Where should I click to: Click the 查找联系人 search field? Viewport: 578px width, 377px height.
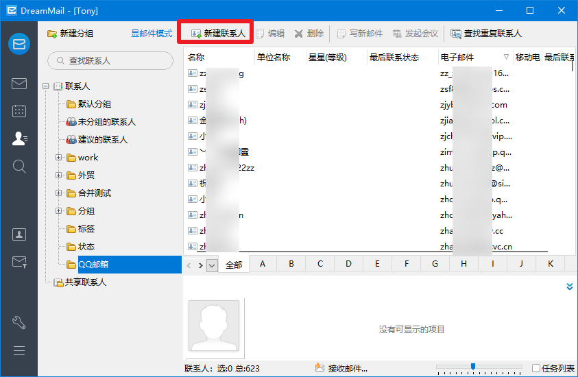(110, 60)
